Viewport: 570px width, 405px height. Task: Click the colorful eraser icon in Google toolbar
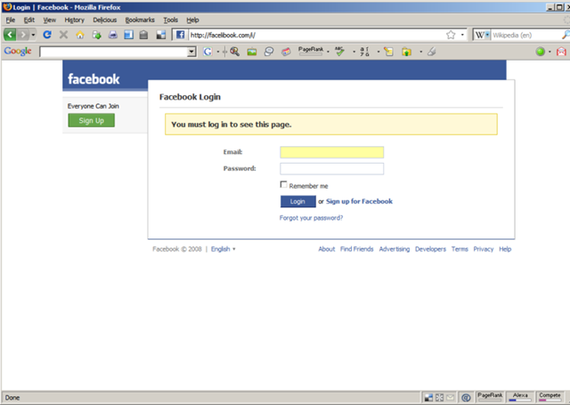point(286,52)
